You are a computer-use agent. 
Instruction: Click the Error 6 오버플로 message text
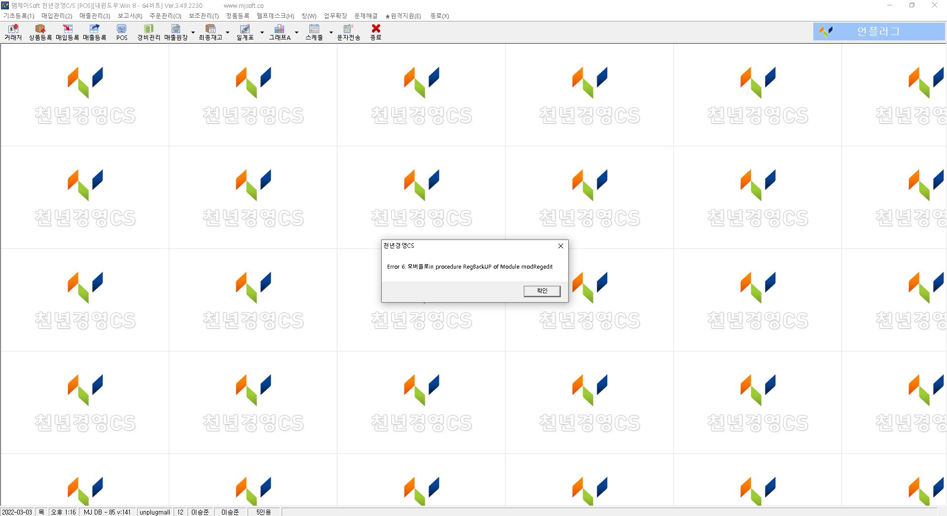click(x=470, y=267)
